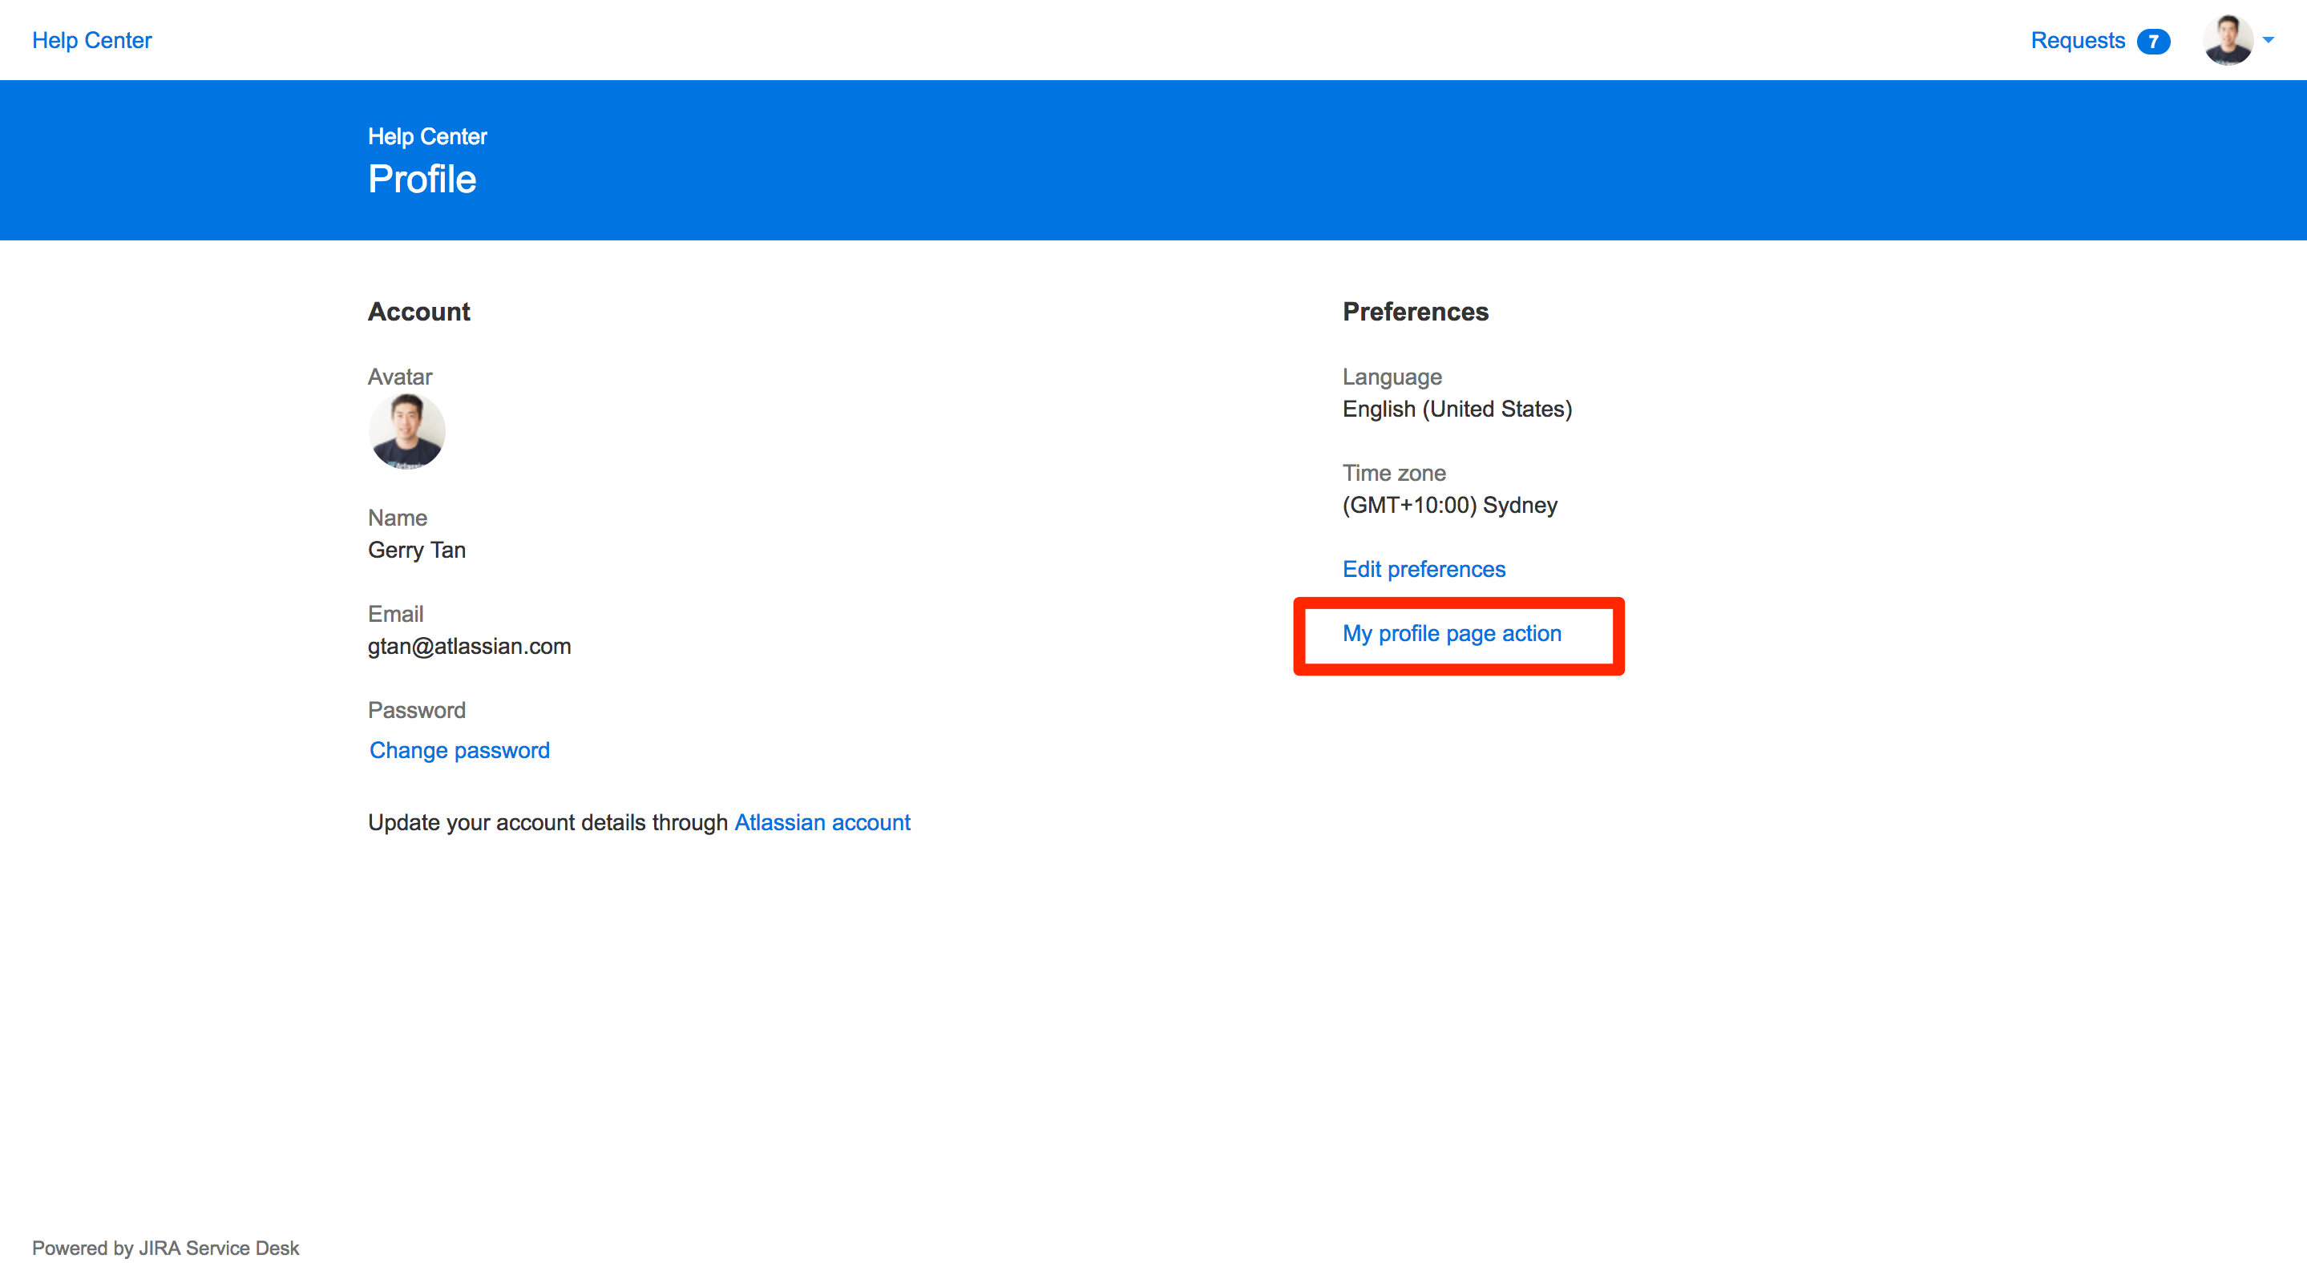Click the Profile page heading
Image resolution: width=2307 pixels, height=1287 pixels.
pos(422,180)
